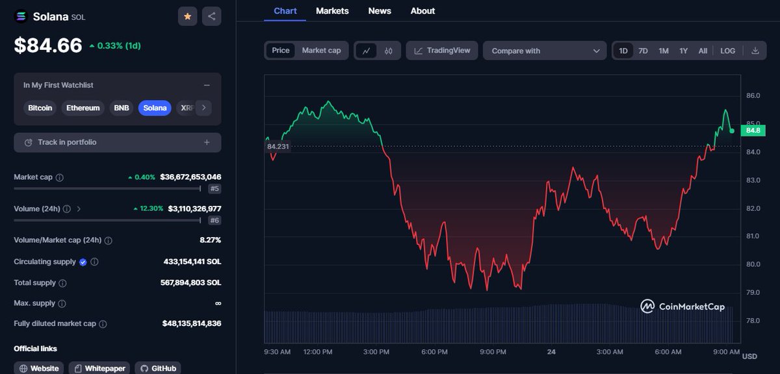The image size is (780, 374).
Task: Open Max. supply info icon
Action: (62, 303)
